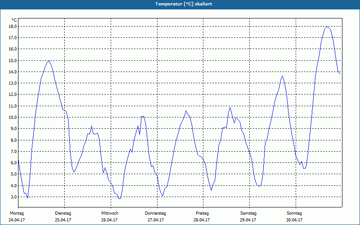
Task: Click the 27.04.17 date label
Action: point(156,220)
